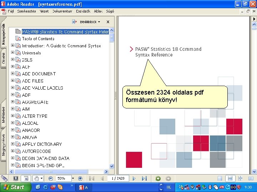Click the grey next view button
This screenshot has height=192, width=257.
pos(168,178)
